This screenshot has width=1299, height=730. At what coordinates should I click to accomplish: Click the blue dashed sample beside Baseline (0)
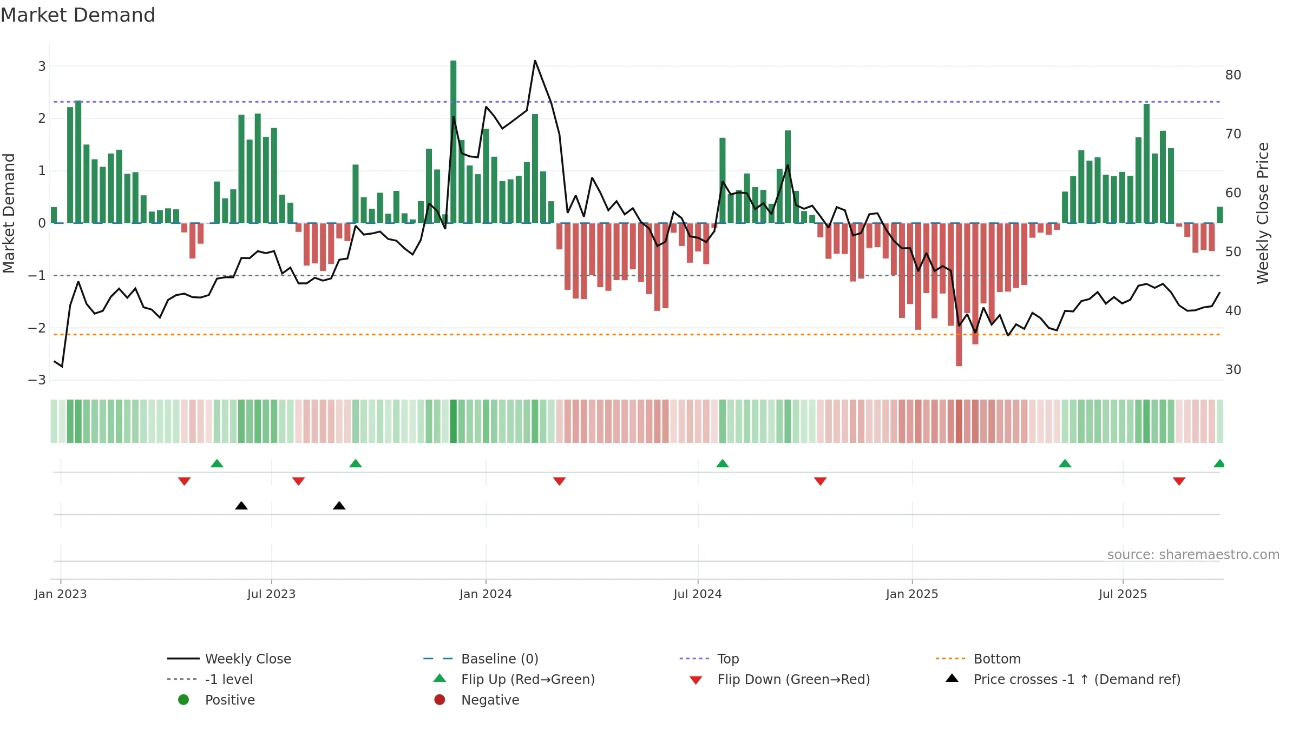[x=438, y=659]
